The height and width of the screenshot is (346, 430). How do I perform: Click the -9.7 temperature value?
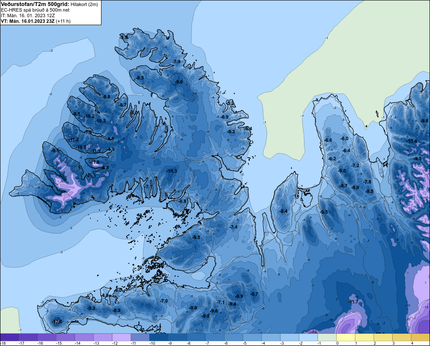point(254,294)
